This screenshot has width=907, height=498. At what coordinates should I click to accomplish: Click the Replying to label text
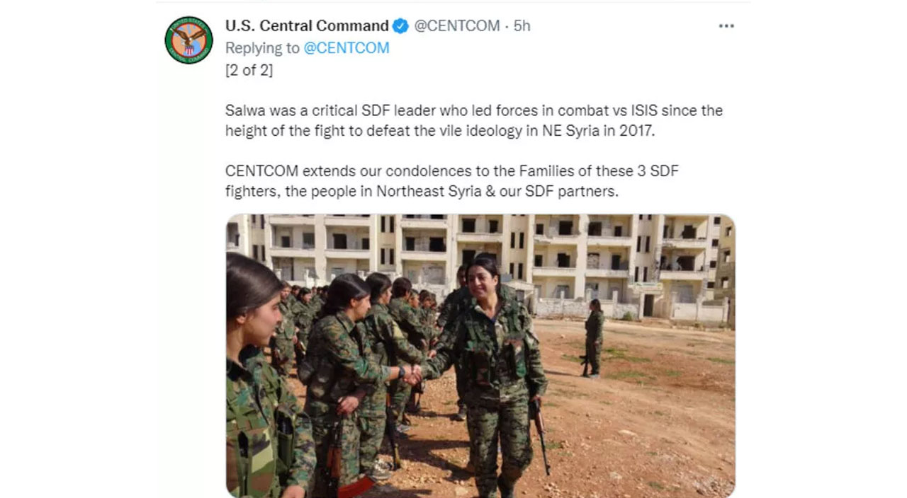(x=262, y=48)
